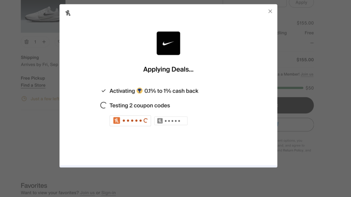
Task: Click the orange Honey icon in first coupon
Action: coord(117,121)
